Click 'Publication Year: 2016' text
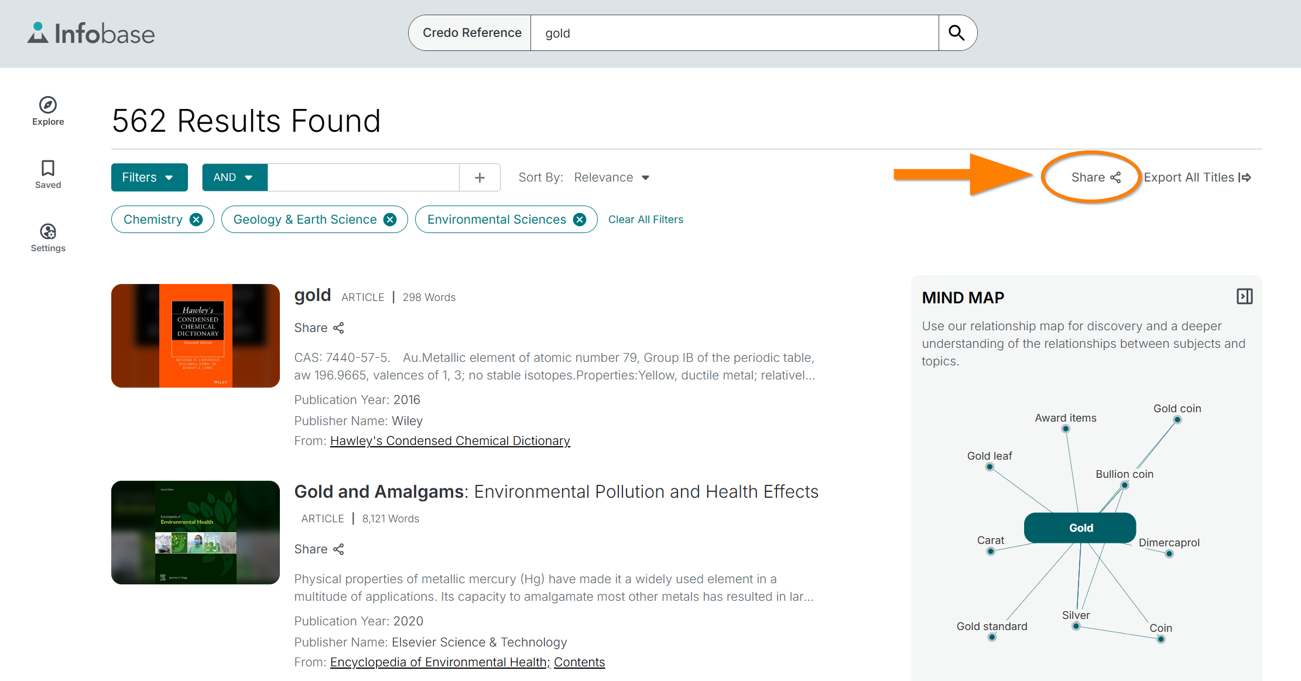 point(357,400)
